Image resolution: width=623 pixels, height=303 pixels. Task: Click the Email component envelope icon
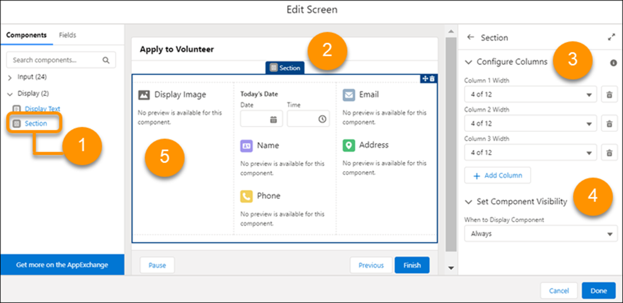tap(349, 94)
